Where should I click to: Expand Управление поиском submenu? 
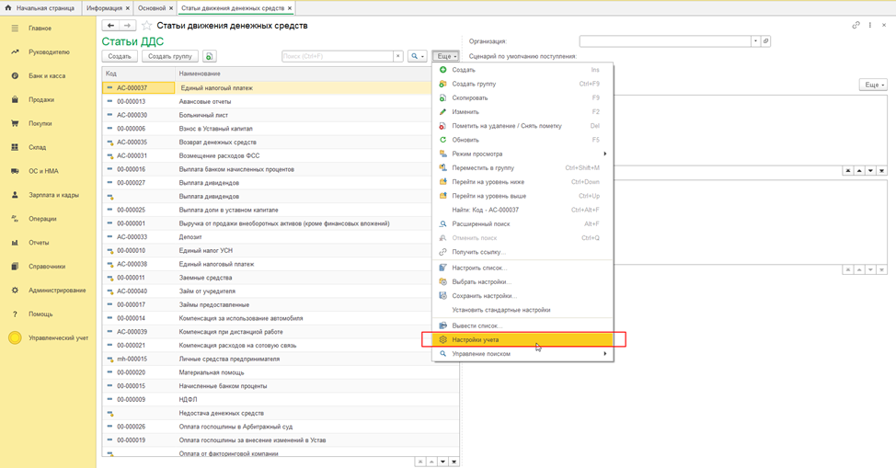point(523,354)
